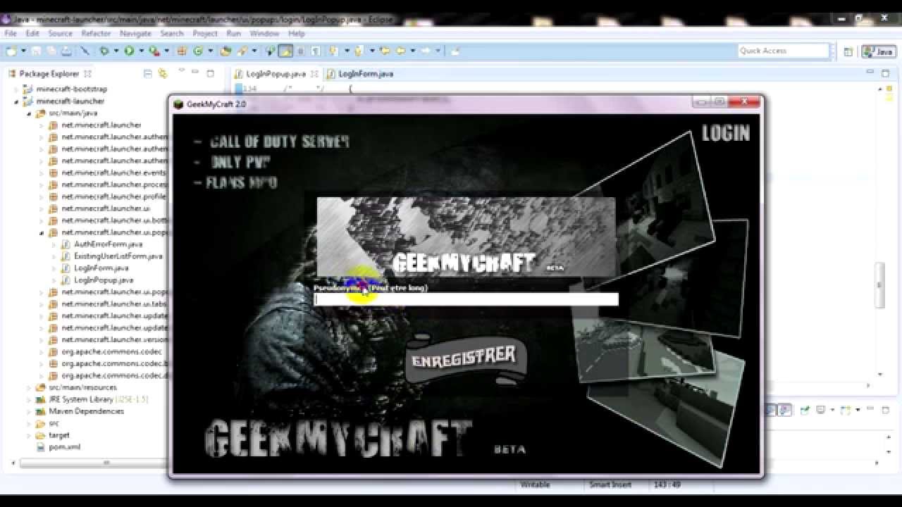The width and height of the screenshot is (902, 507).
Task: Select the org.apache.commons.codec package
Action: (x=111, y=351)
